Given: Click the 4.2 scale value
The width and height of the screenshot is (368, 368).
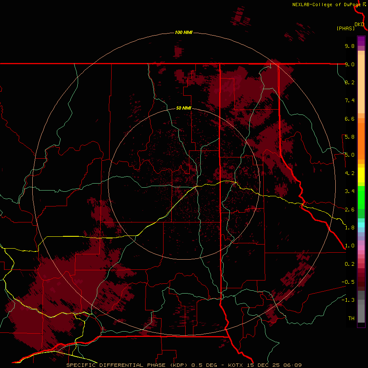Looking at the screenshot, I should click(350, 173).
